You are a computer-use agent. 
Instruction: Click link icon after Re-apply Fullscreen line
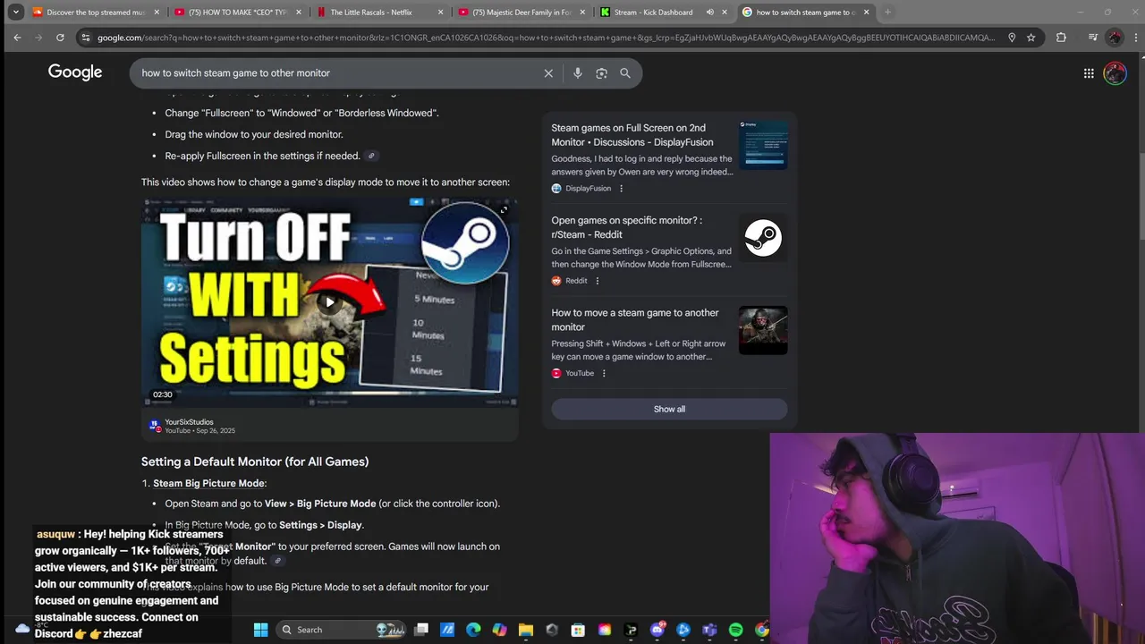[371, 156]
